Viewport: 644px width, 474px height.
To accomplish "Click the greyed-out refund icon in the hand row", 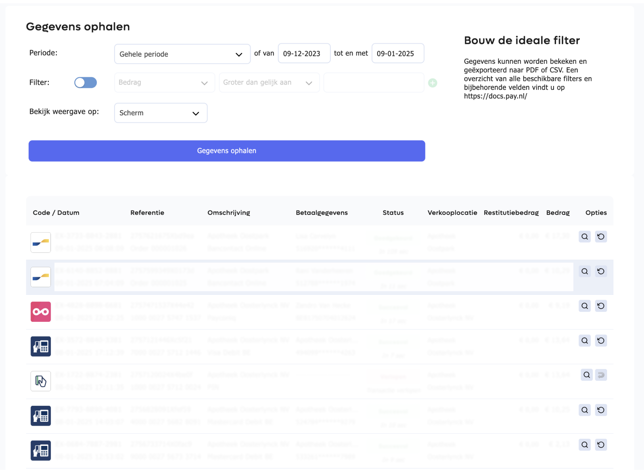I will point(601,375).
